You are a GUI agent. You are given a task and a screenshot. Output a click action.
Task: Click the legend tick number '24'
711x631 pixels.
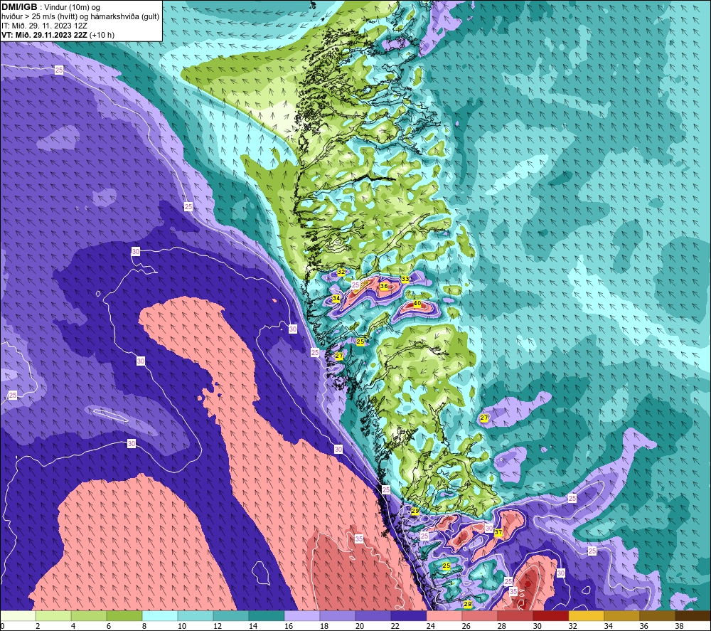(431, 626)
